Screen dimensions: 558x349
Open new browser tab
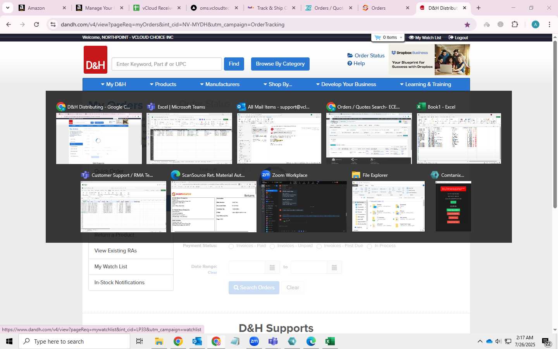(x=479, y=8)
